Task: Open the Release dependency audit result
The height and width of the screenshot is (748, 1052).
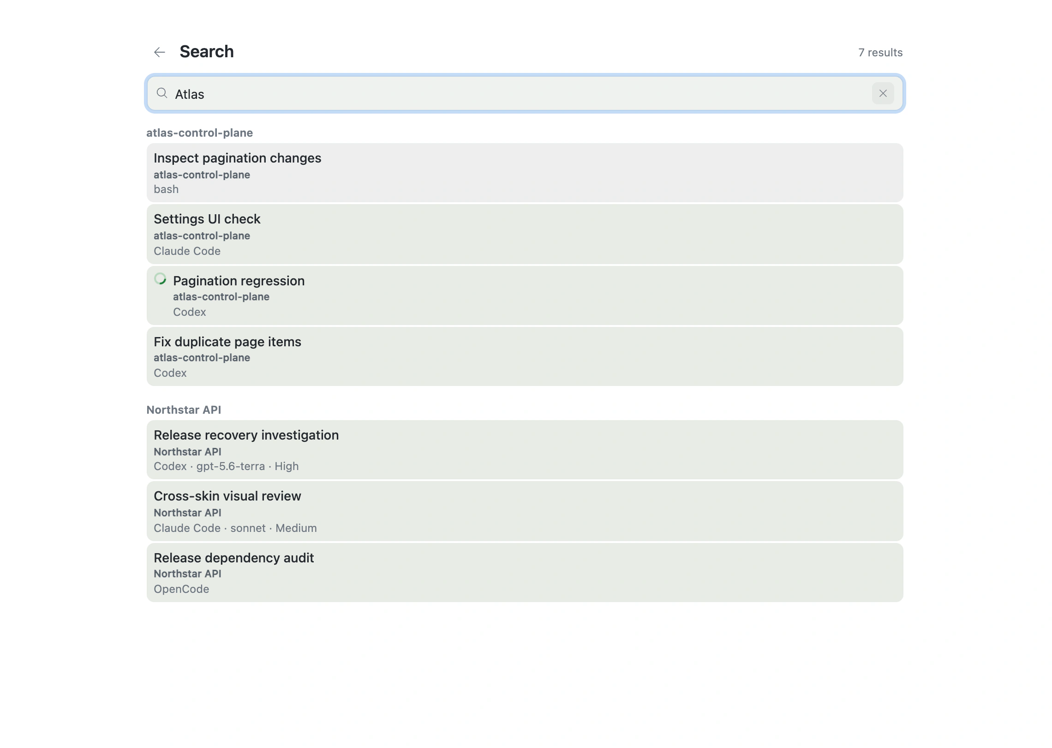Action: pyautogui.click(x=525, y=573)
